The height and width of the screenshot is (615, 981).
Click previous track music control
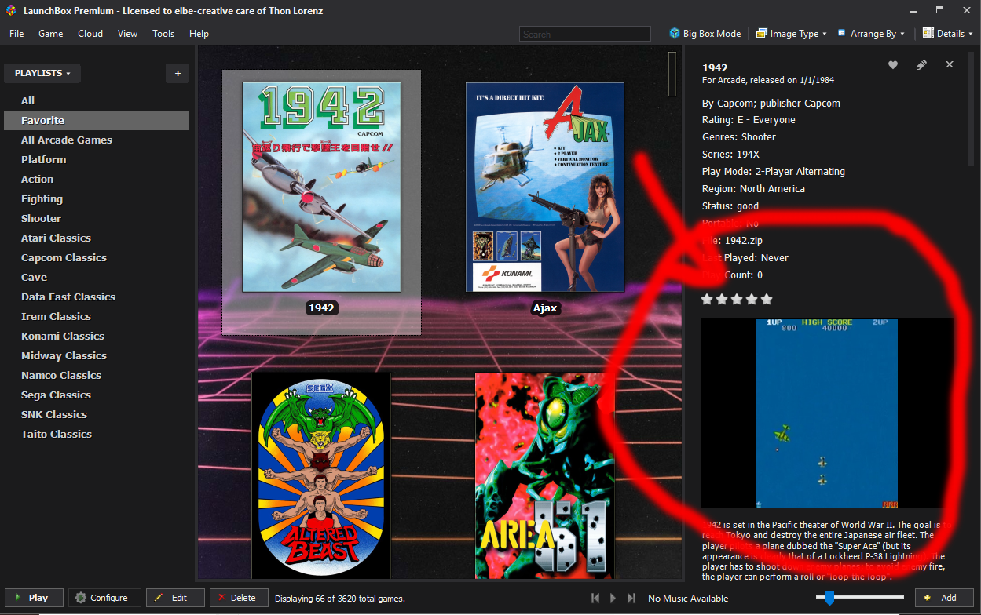click(x=596, y=598)
